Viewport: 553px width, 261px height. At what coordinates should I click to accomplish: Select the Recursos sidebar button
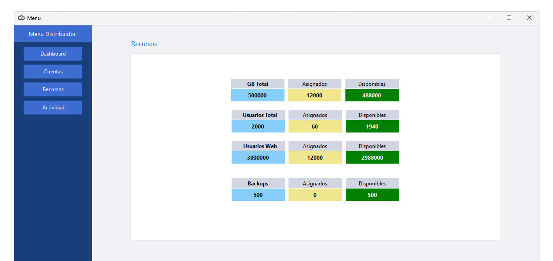pyautogui.click(x=53, y=89)
